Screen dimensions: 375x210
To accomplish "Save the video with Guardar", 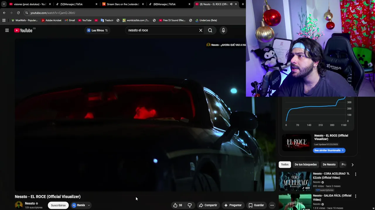I will pos(256,205).
